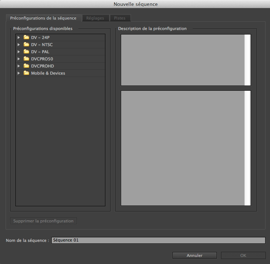Screen dimensions: 270x264
Task: Select the Mobile & Devices label
Action: coord(48,73)
